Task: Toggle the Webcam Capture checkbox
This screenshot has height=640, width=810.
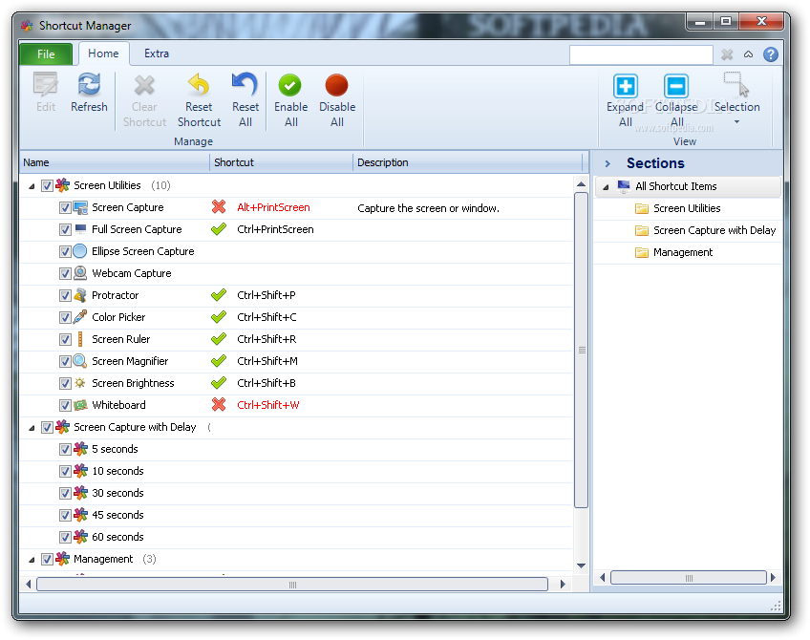Action: [65, 273]
